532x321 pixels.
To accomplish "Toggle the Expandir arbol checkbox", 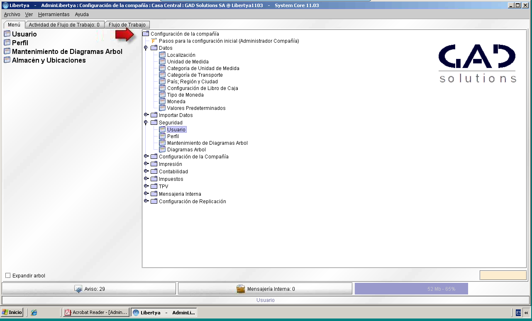I will click(8, 275).
